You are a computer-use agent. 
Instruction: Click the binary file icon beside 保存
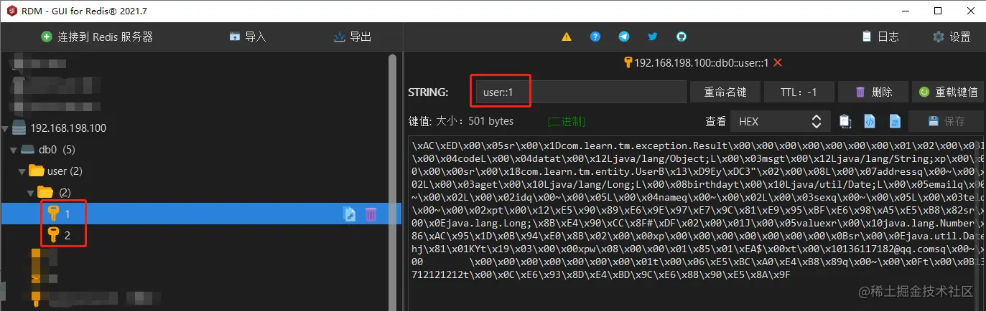[895, 121]
